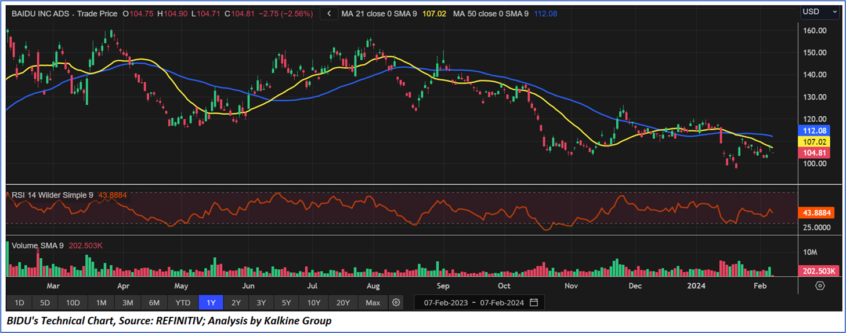Click the 25.0000 RSI axis label
Viewport: 846px width, 333px height.
pyautogui.click(x=818, y=228)
